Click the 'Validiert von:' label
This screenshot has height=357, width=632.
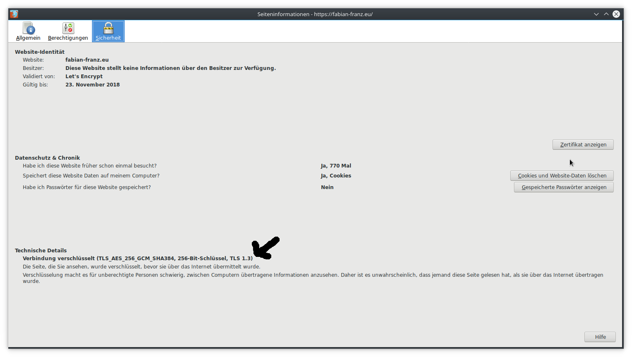pos(39,76)
